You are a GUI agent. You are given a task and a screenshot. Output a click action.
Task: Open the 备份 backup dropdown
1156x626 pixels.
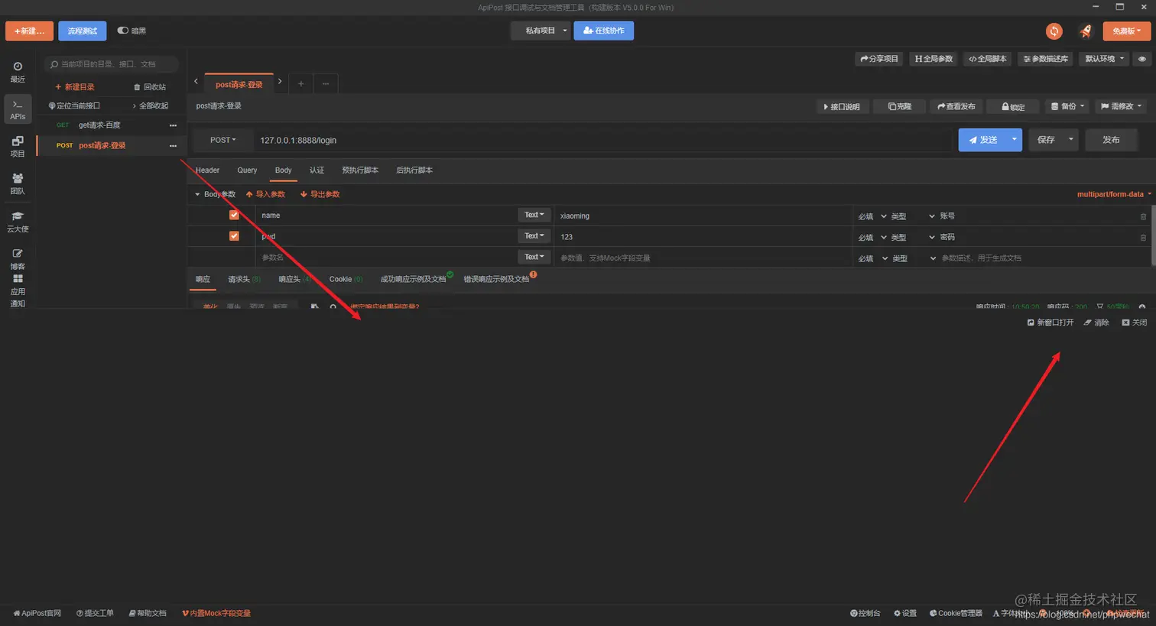(1067, 106)
